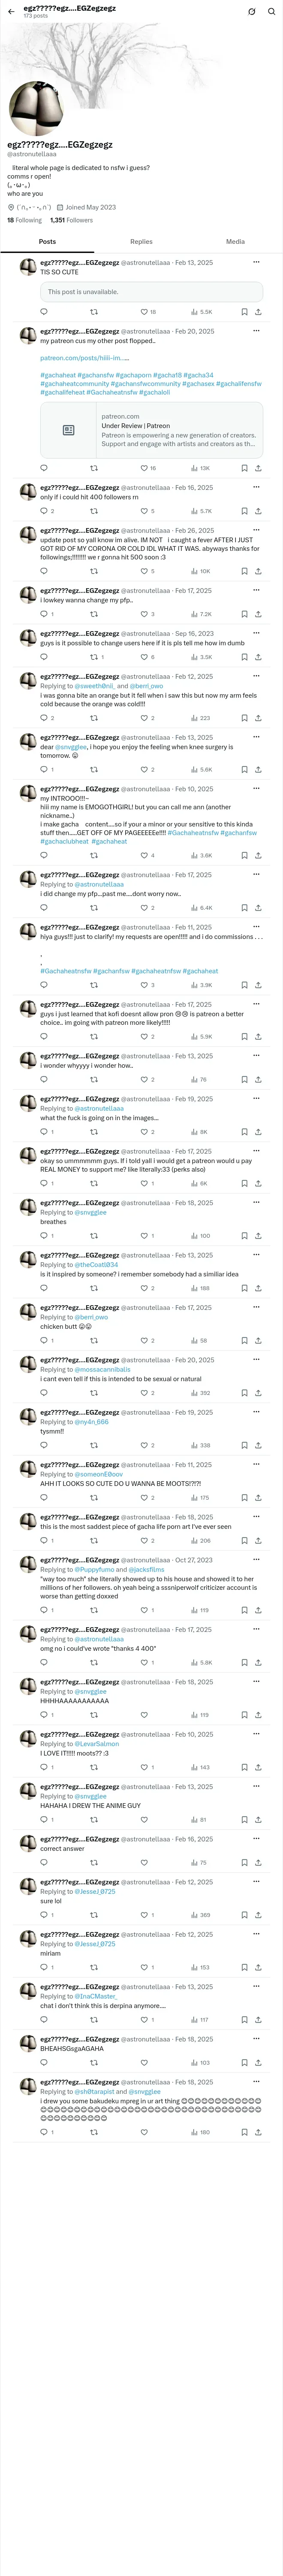
Task: Open the profile avatar picture
Action: coord(36,109)
